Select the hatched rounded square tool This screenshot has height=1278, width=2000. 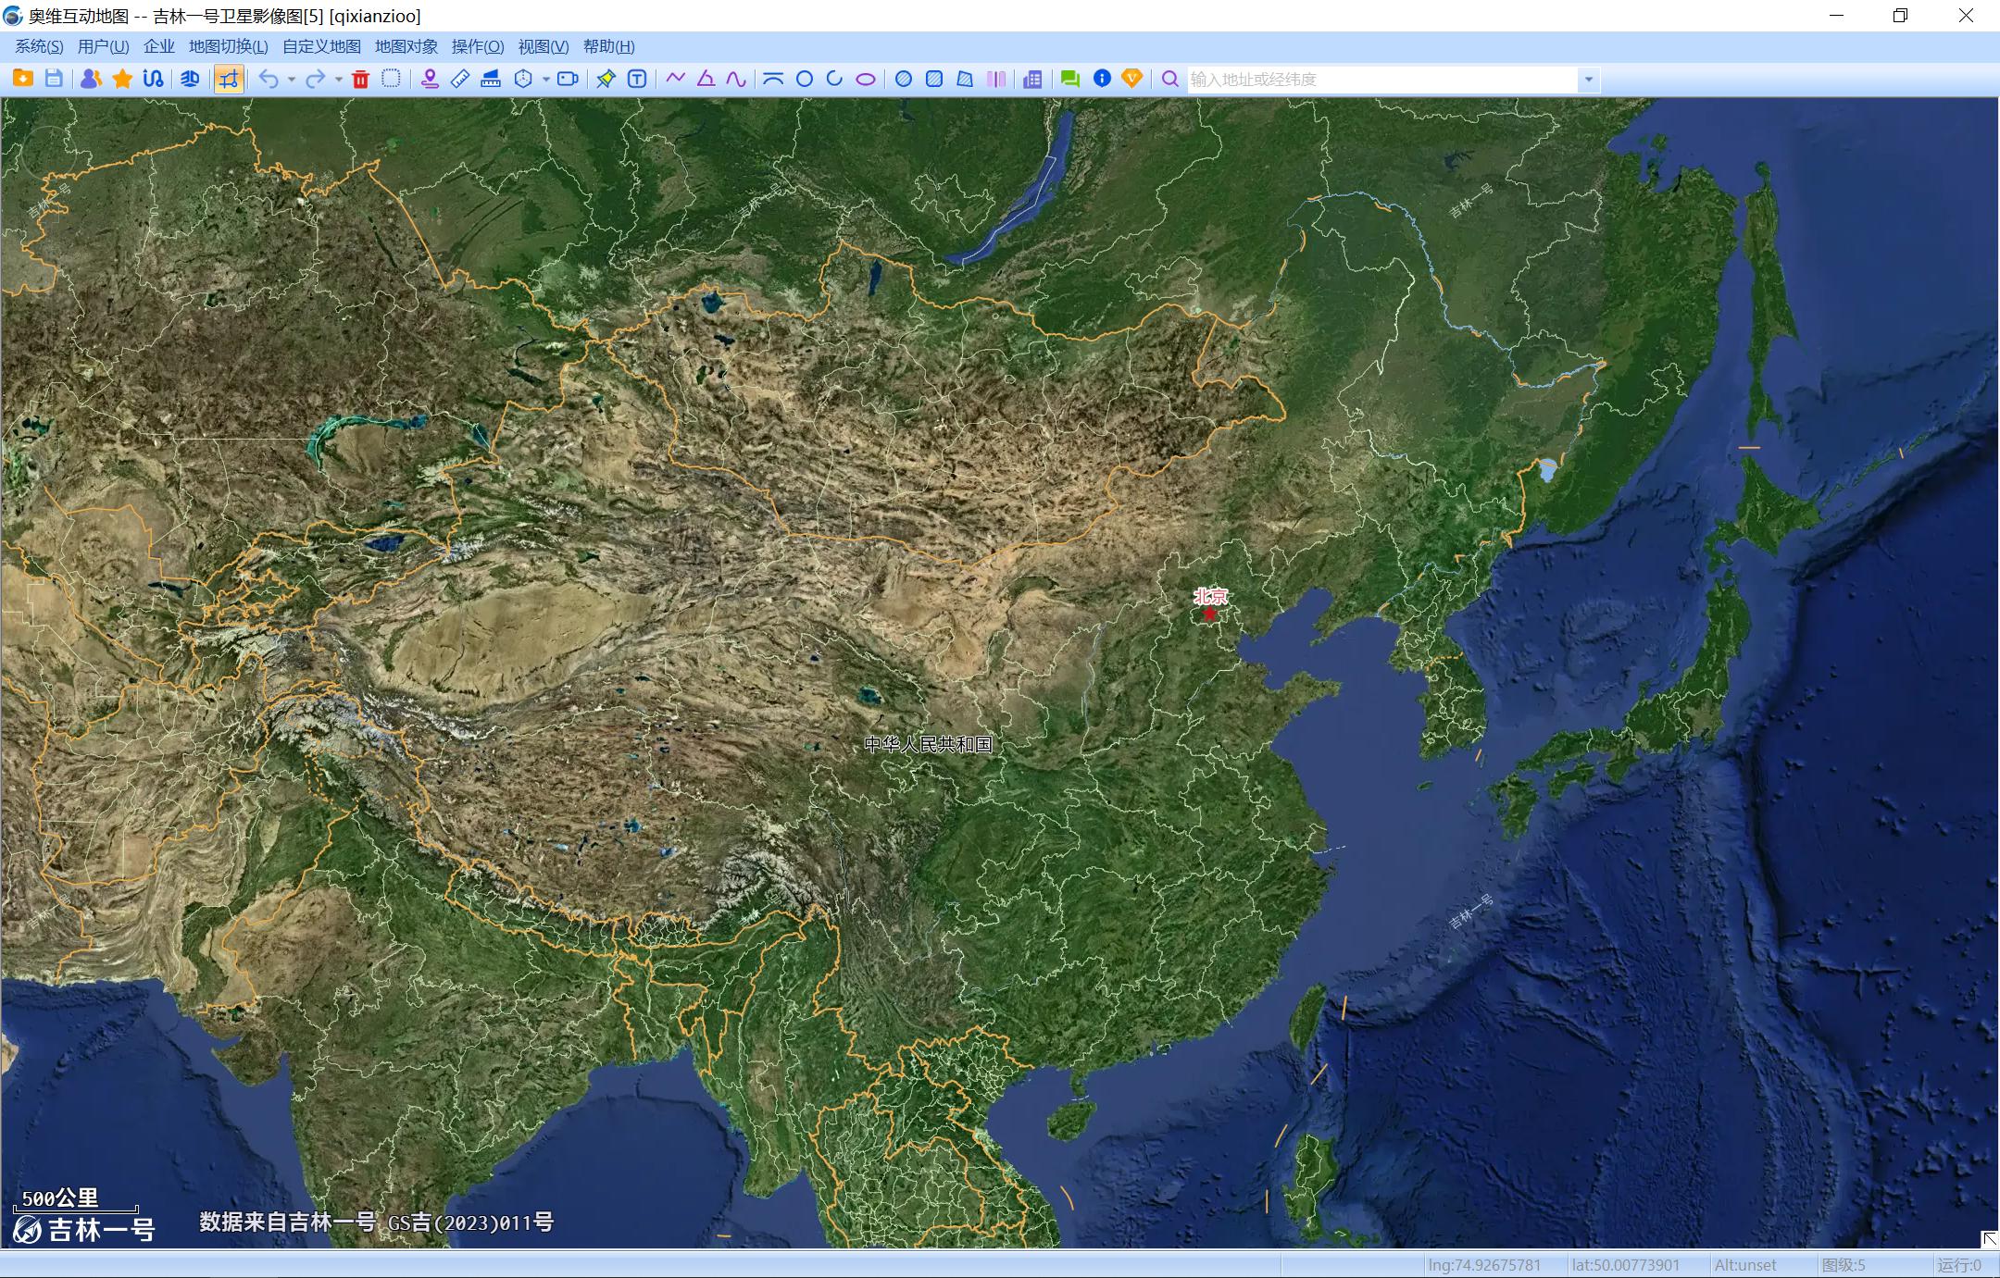[x=934, y=79]
